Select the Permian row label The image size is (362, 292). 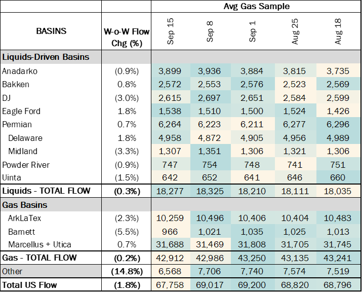17,124
